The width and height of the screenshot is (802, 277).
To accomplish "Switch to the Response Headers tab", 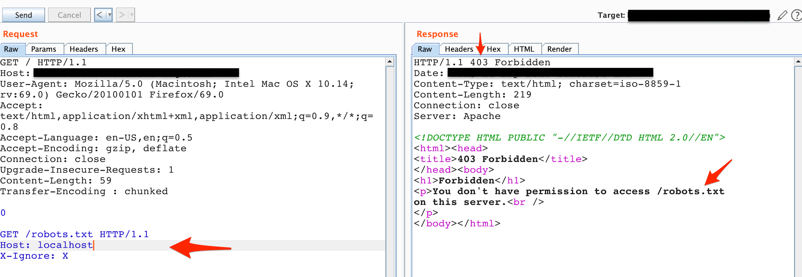I will (x=459, y=49).
